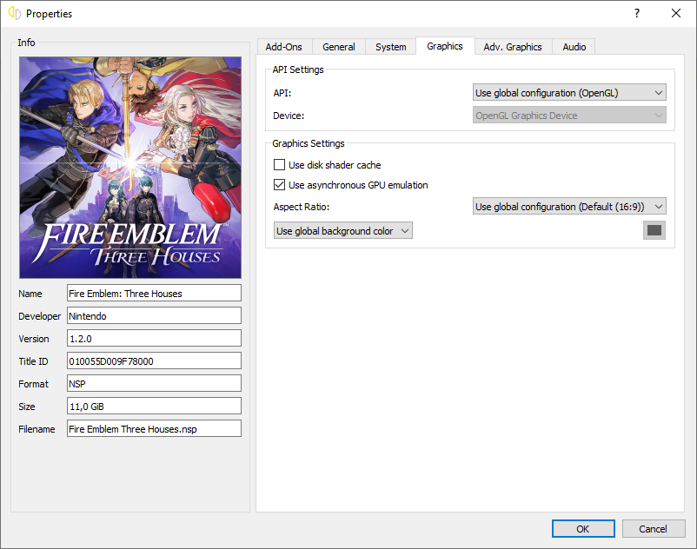
Task: Click the gray background color swatch button
Action: [x=654, y=230]
